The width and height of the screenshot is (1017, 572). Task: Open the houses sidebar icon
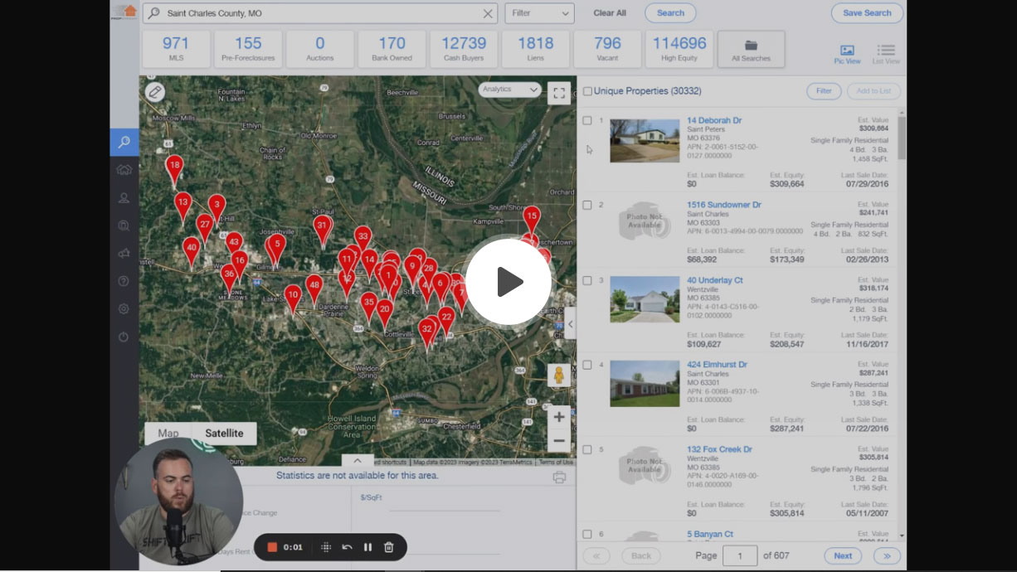tap(124, 170)
